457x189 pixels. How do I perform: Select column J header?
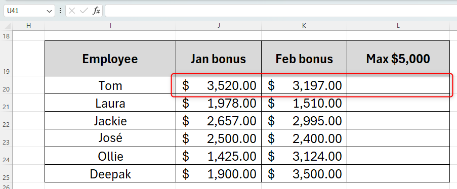click(x=219, y=26)
